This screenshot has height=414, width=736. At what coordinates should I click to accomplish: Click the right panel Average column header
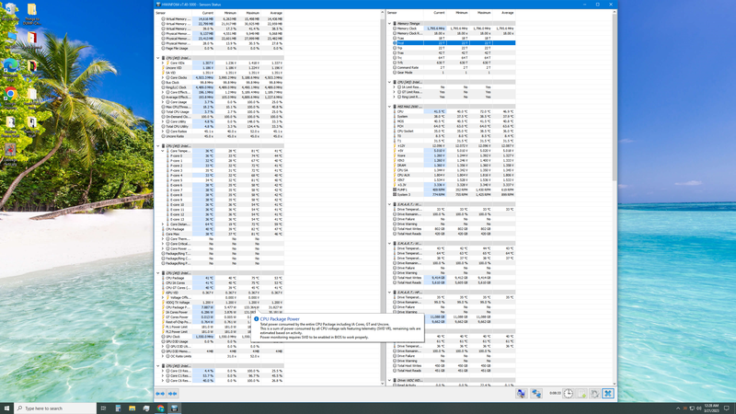point(504,13)
